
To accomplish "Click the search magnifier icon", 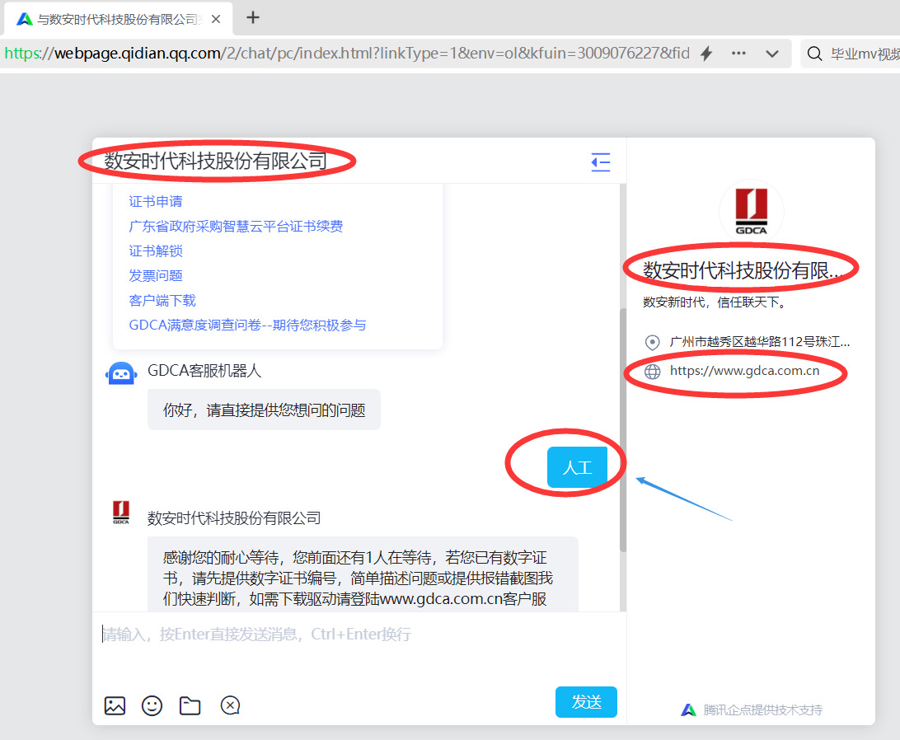I will [x=814, y=54].
